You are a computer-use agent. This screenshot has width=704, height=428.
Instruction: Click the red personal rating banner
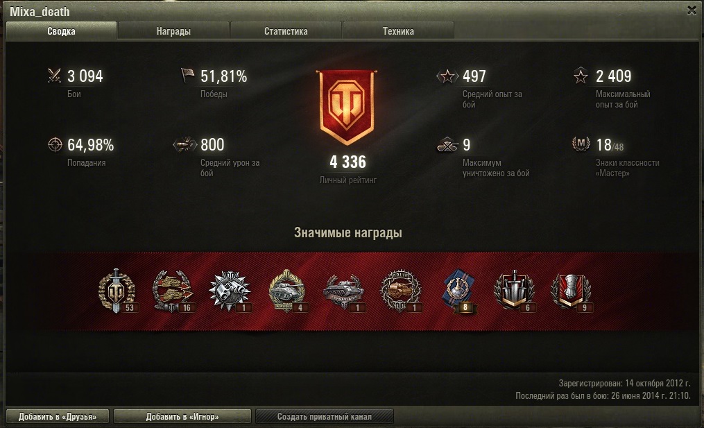[347, 108]
